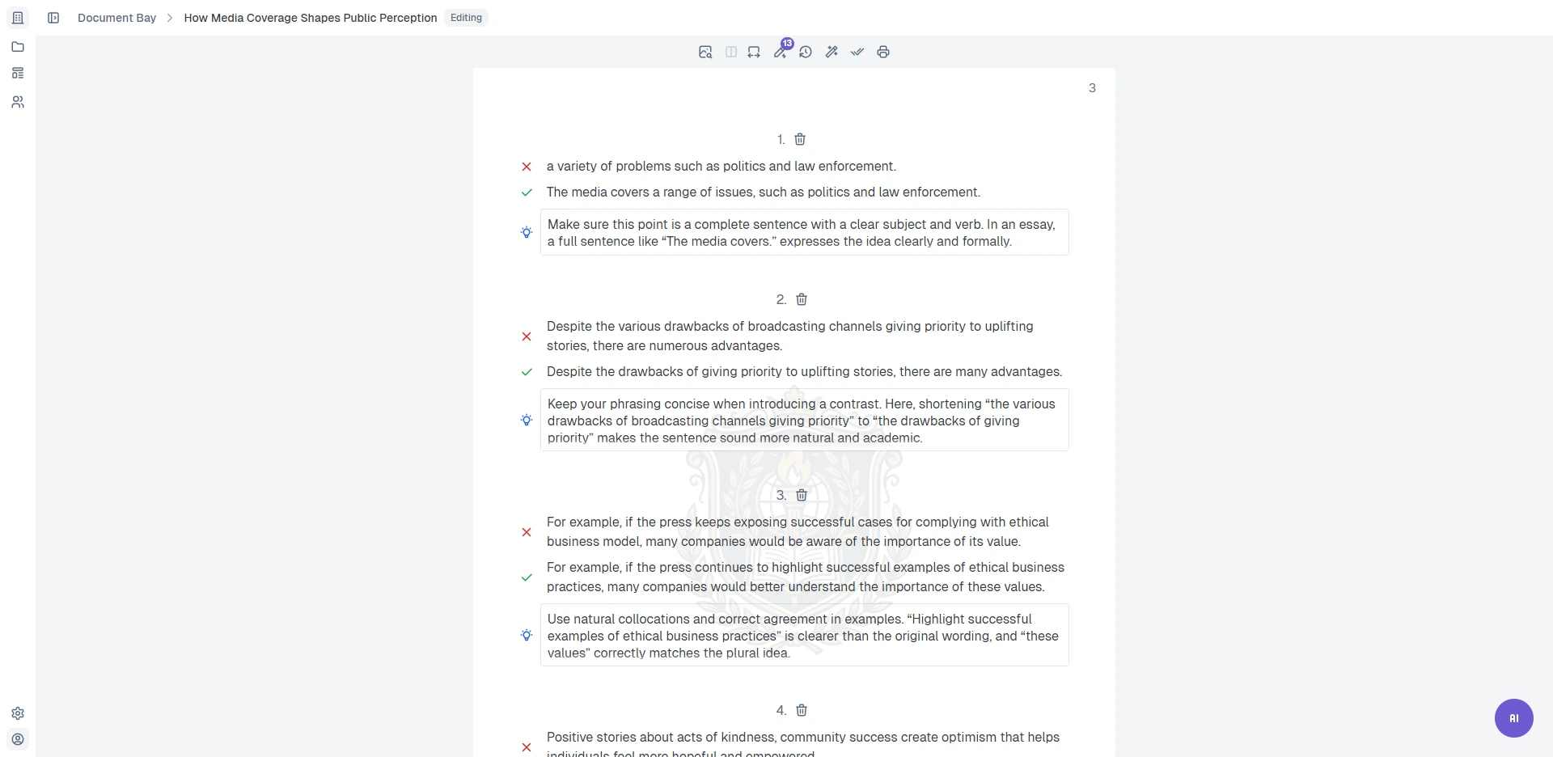Click lightbulb beside 'Make sure this point' tip

[x=527, y=232]
